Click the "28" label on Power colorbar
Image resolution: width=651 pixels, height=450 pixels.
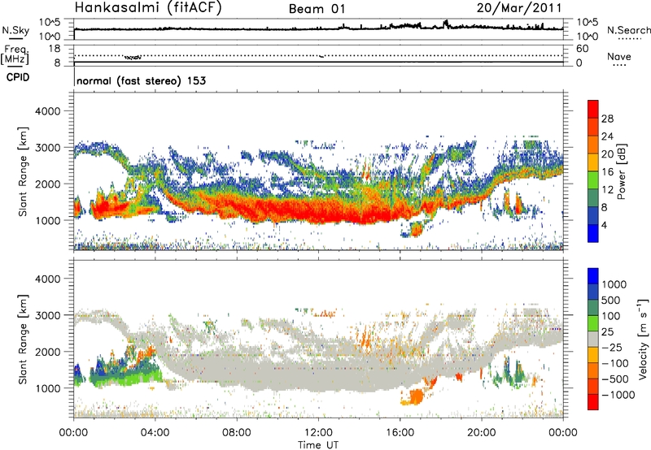607,119
